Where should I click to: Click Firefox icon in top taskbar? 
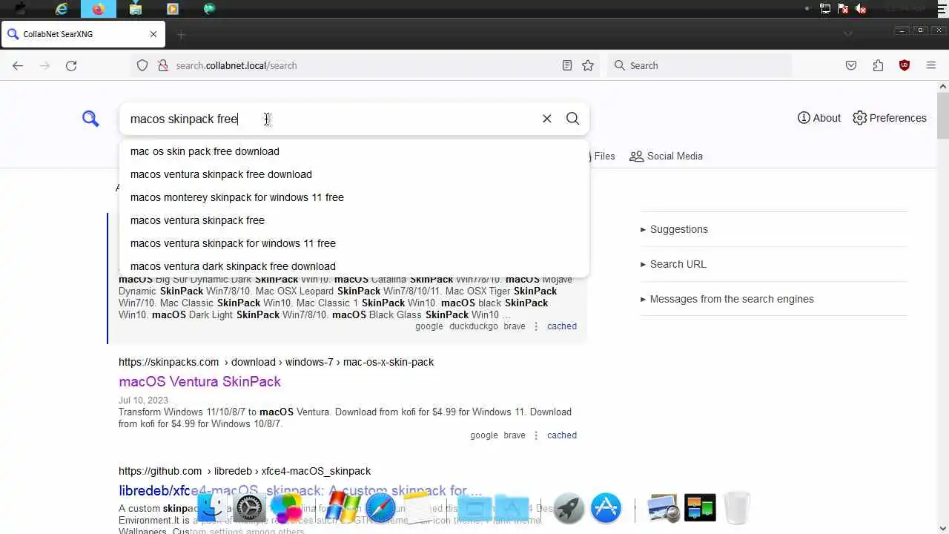tap(99, 9)
